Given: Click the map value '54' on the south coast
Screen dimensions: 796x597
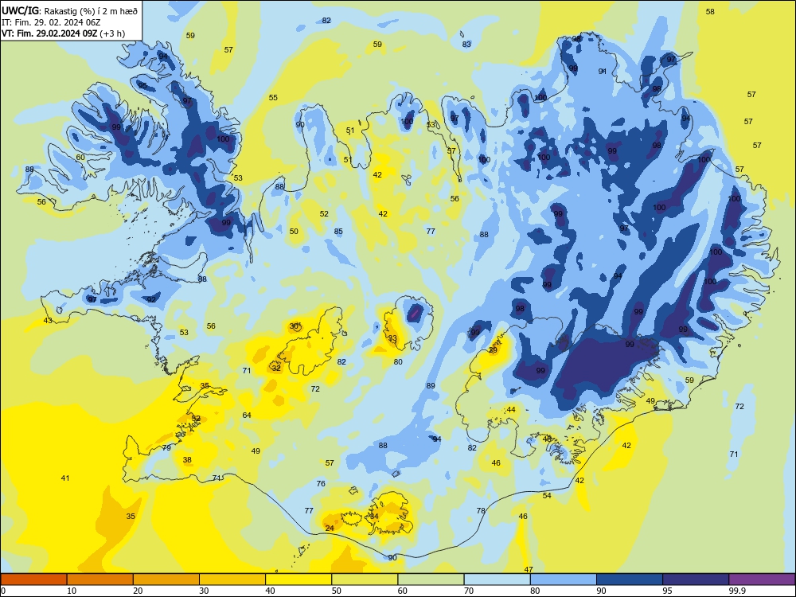Looking at the screenshot, I should click(x=547, y=495).
